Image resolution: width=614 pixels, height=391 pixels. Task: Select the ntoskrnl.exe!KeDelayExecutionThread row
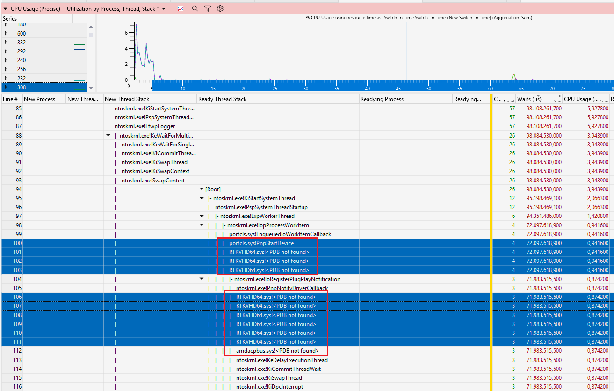coord(307,360)
